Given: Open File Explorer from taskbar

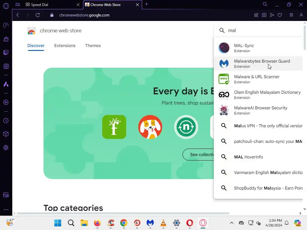Looking at the screenshot, I should (84, 223).
